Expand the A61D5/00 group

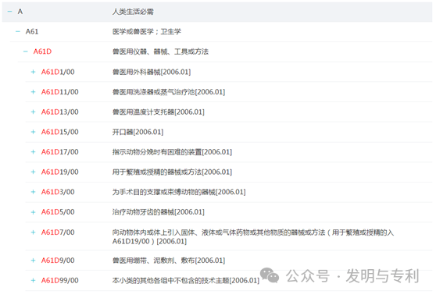(33, 212)
